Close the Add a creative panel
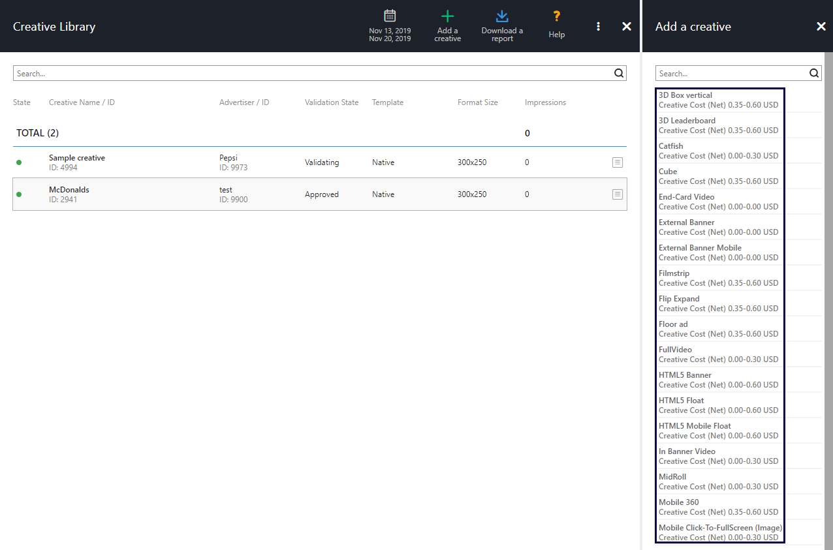The image size is (833, 550). [821, 27]
